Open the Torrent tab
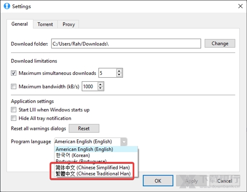 click(45, 24)
